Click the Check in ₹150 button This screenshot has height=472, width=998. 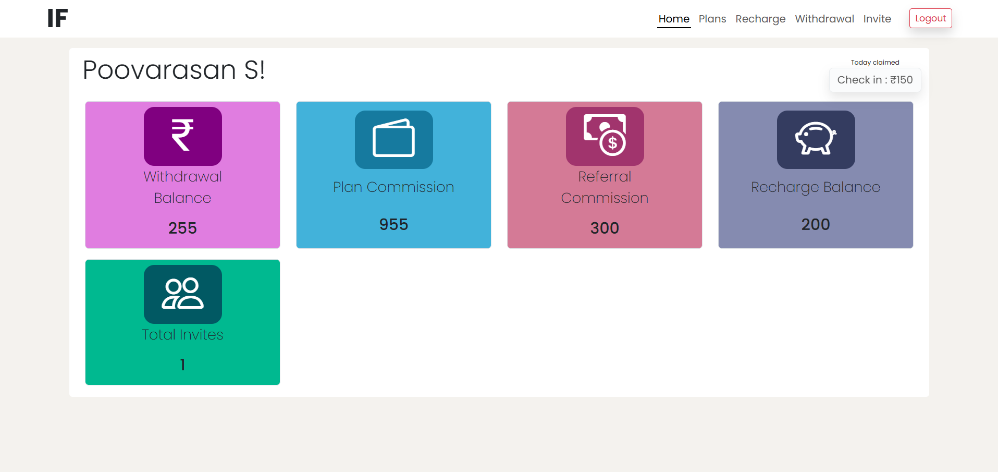874,80
